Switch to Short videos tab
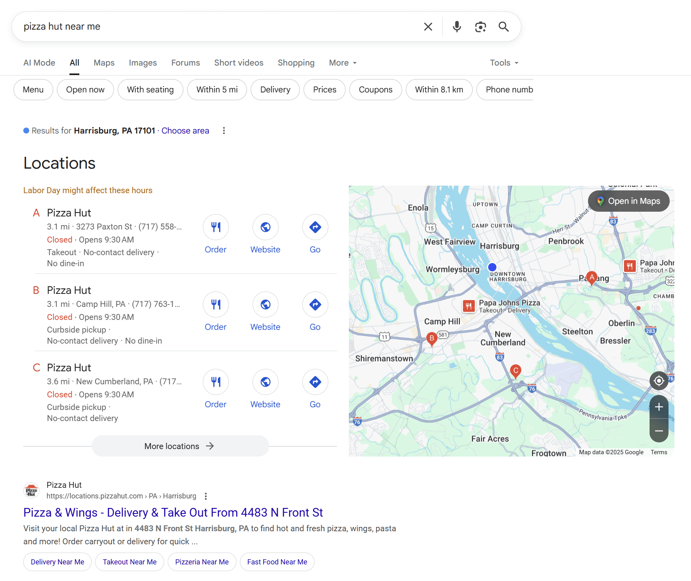 point(239,63)
